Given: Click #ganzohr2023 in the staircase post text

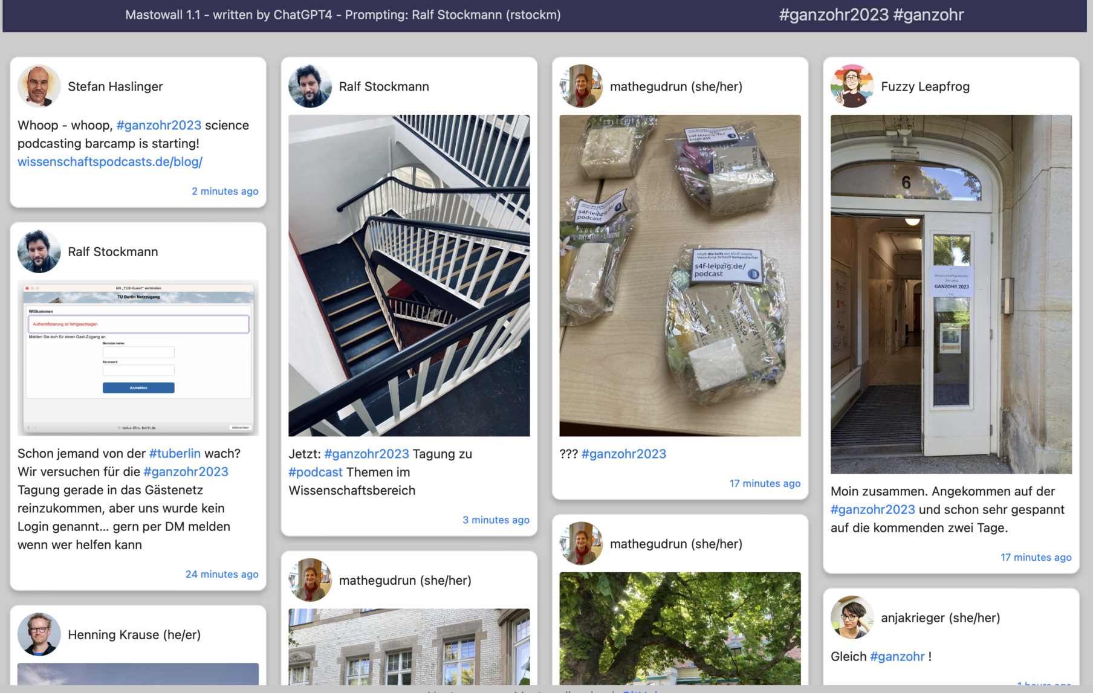Looking at the screenshot, I should tap(366, 454).
